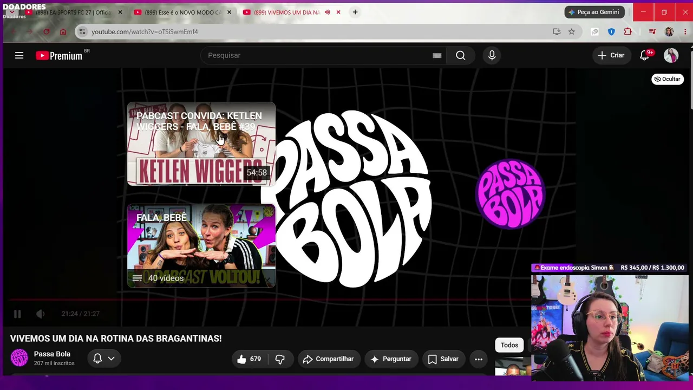Click the Peça ao Gemini button

pos(594,12)
